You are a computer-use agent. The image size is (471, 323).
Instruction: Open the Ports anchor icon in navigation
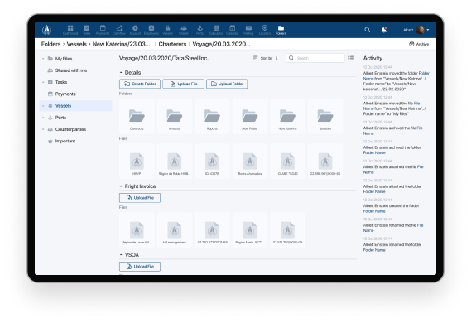pyautogui.click(x=199, y=30)
